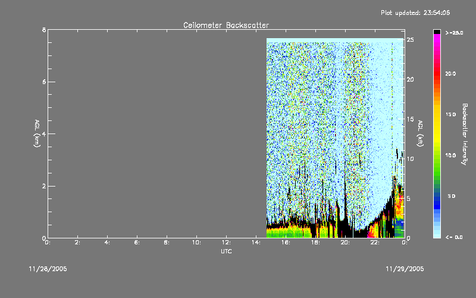Click the 'Ceilometer Backscatter' plot title
The image size is (476, 298).
(226, 25)
